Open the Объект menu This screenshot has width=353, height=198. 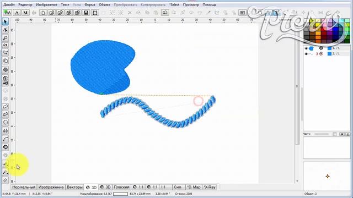click(104, 4)
